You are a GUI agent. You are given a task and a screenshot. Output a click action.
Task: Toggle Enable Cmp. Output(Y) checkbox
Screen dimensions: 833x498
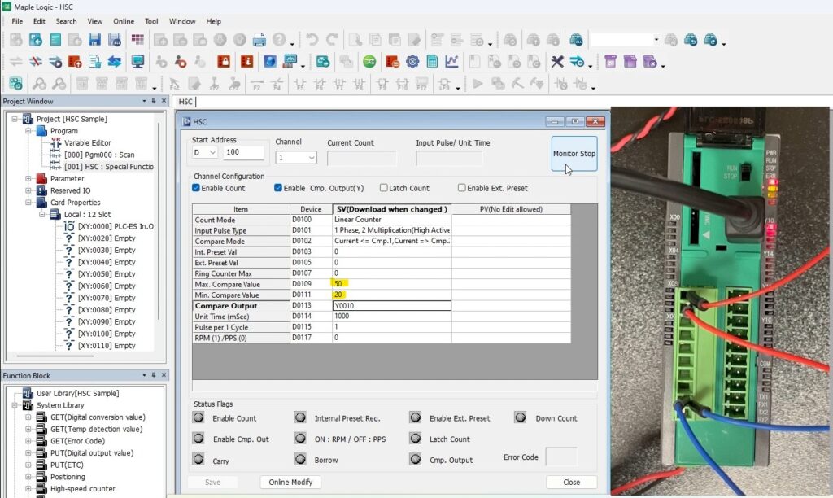[278, 188]
